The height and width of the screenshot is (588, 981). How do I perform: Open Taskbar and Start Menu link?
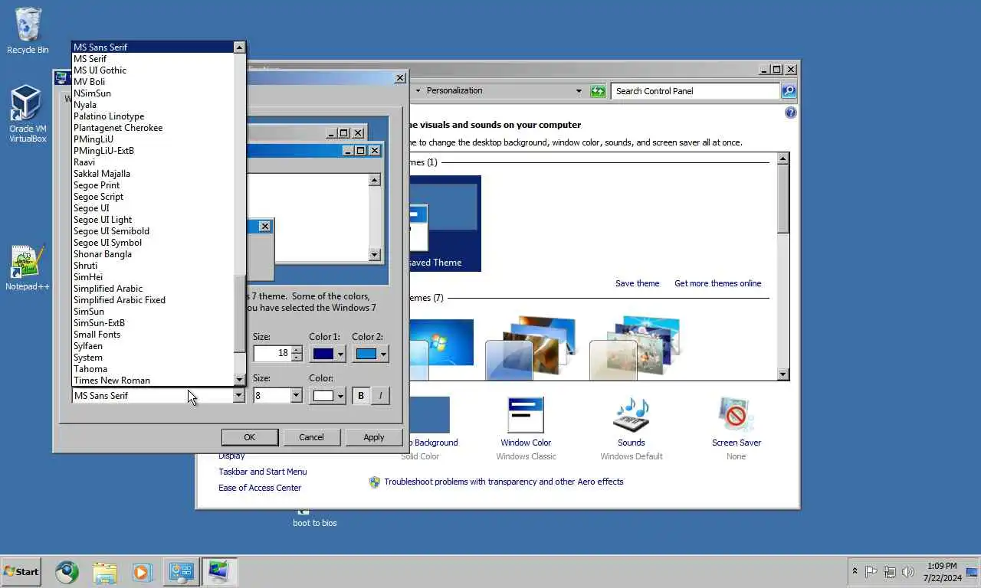263,472
